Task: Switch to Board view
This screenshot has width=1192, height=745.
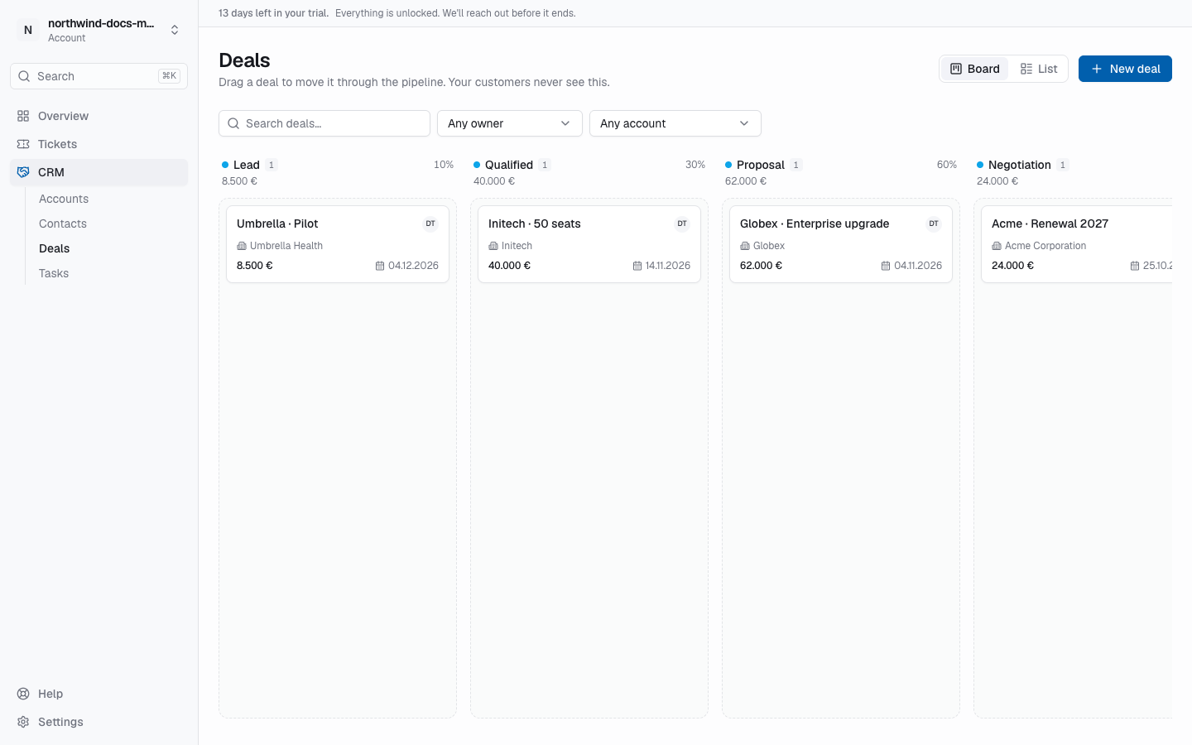Action: point(975,69)
